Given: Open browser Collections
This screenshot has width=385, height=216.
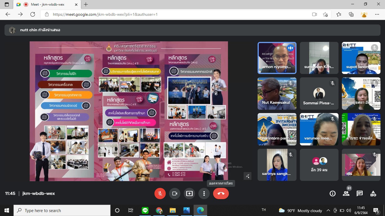Looking at the screenshot, I should coord(351,14).
